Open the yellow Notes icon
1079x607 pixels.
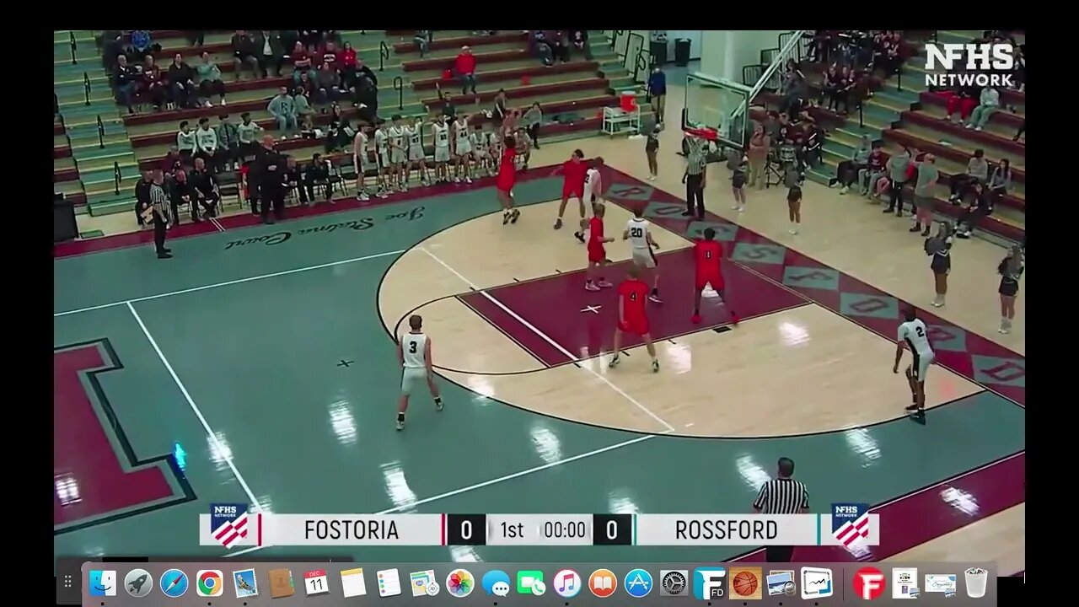[352, 583]
